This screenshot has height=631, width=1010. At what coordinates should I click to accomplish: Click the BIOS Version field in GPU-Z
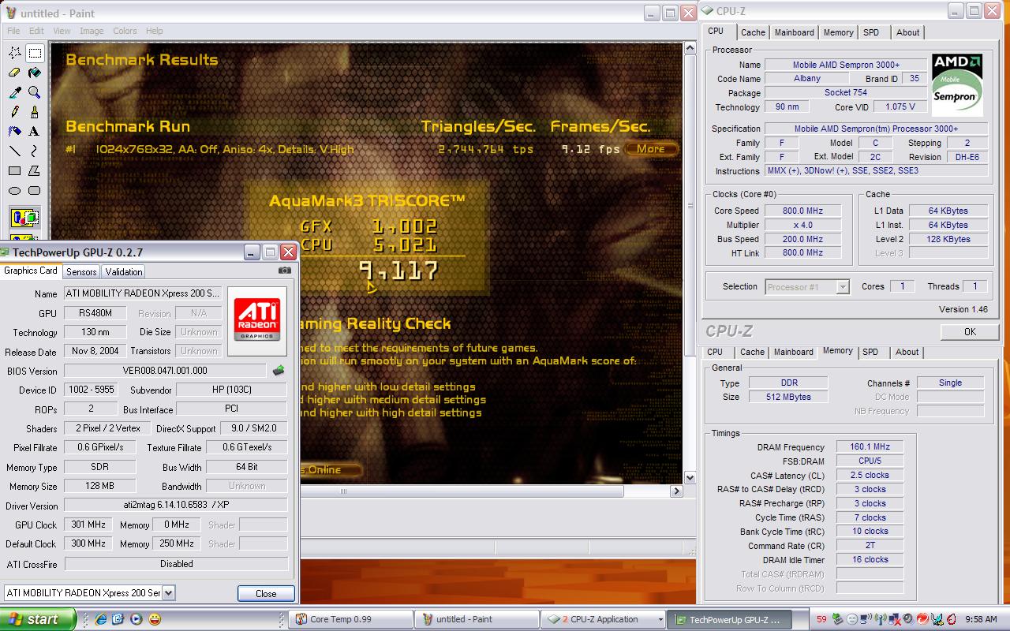[165, 371]
